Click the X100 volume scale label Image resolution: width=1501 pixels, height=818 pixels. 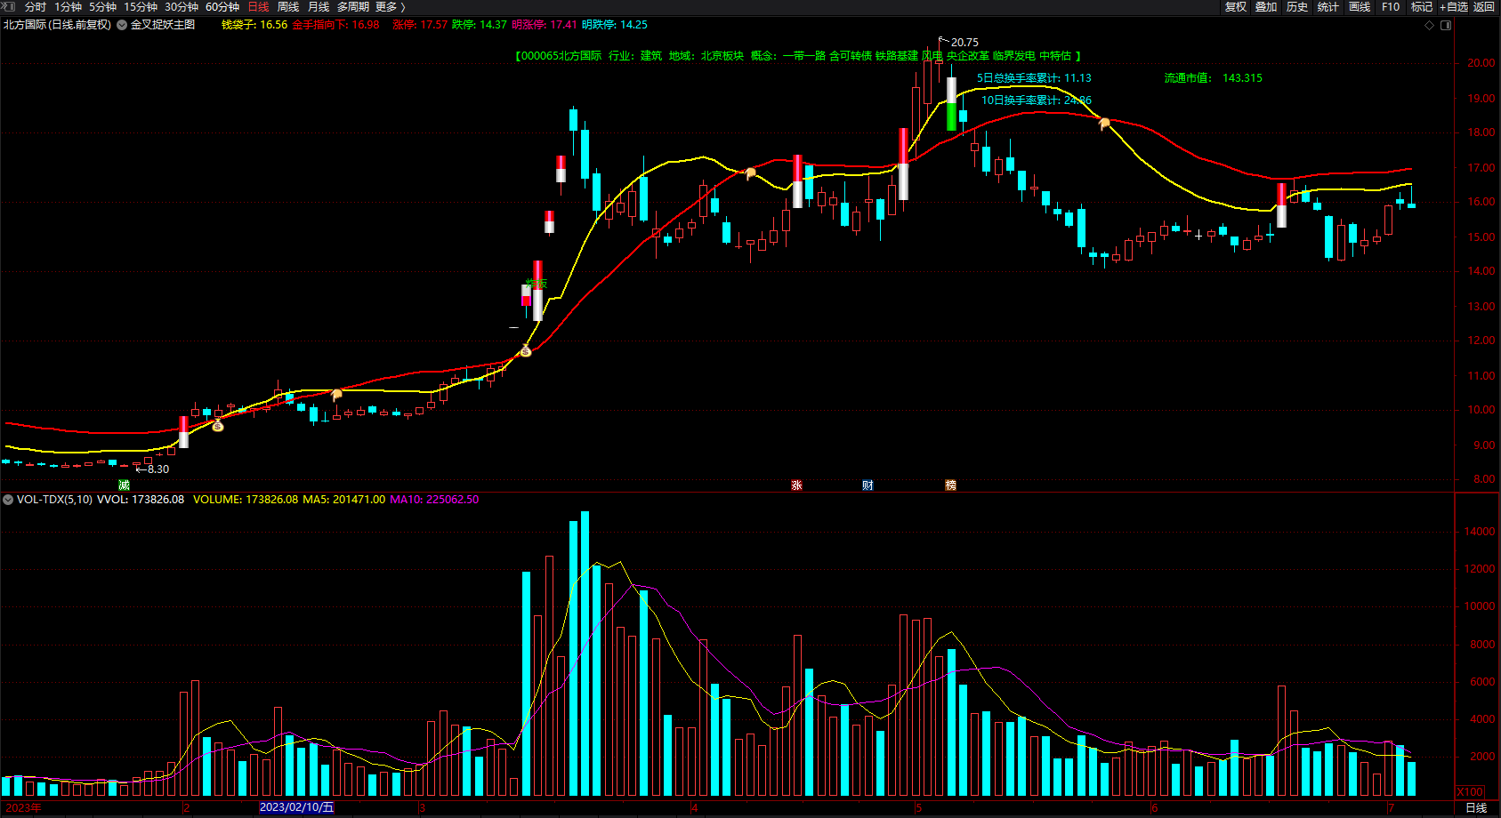[x=1470, y=792]
